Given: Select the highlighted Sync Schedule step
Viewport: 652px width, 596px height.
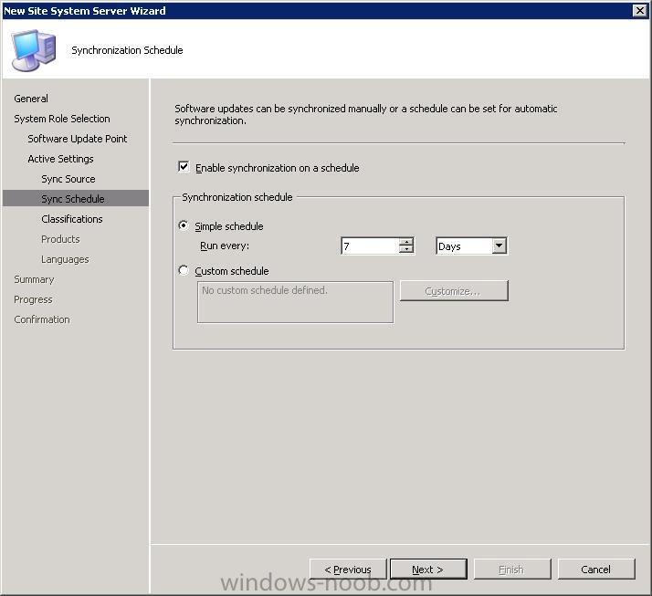Looking at the screenshot, I should click(x=75, y=199).
